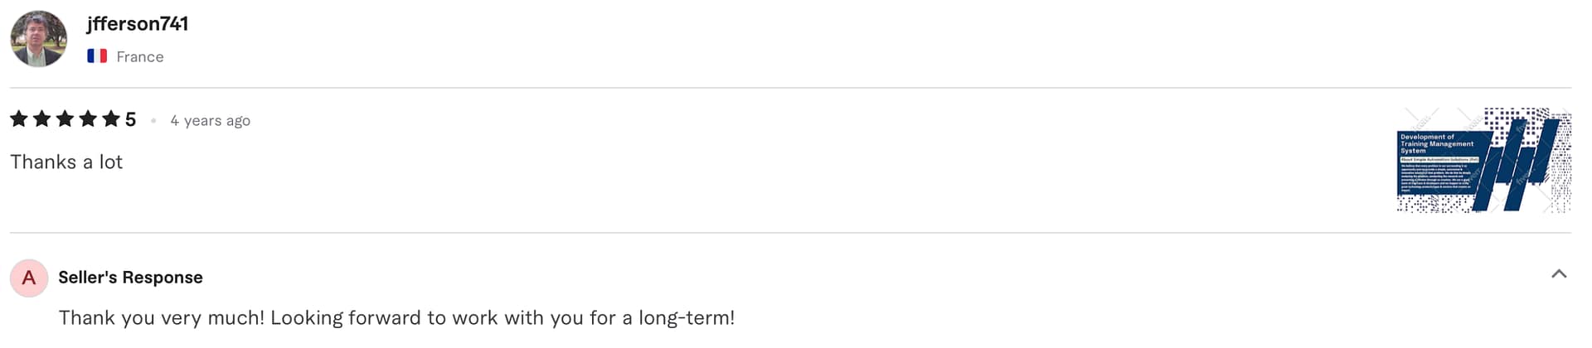Collapse the Seller's Response section

pos(1559,274)
